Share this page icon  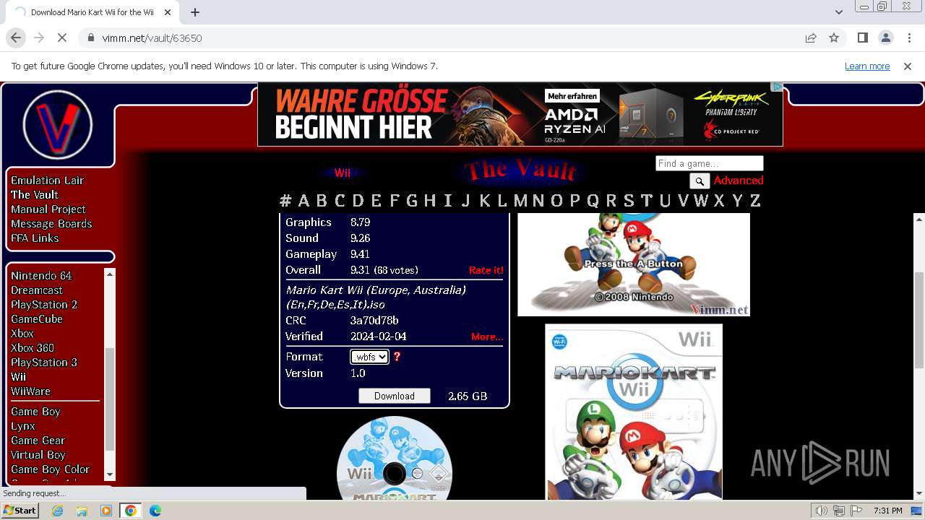tap(811, 38)
